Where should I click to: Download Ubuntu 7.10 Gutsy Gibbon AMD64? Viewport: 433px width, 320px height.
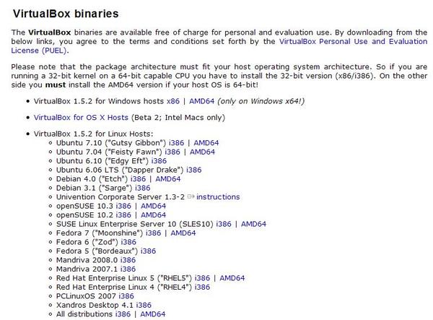[x=206, y=143]
